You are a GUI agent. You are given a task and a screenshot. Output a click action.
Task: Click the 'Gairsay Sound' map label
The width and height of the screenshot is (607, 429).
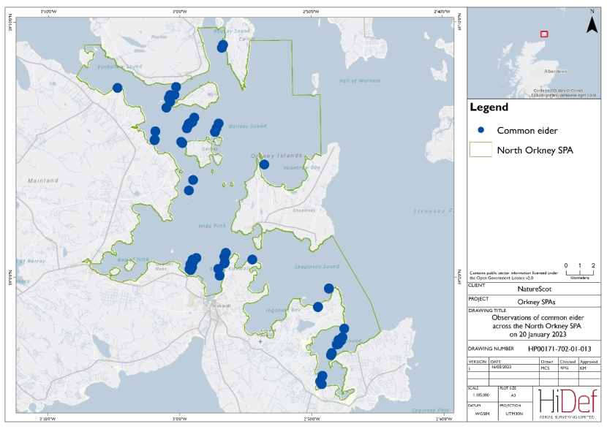pyautogui.click(x=247, y=126)
